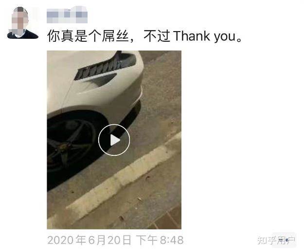Click the date portion 2020年6月20日
This screenshot has height=251, width=304.
click(89, 240)
